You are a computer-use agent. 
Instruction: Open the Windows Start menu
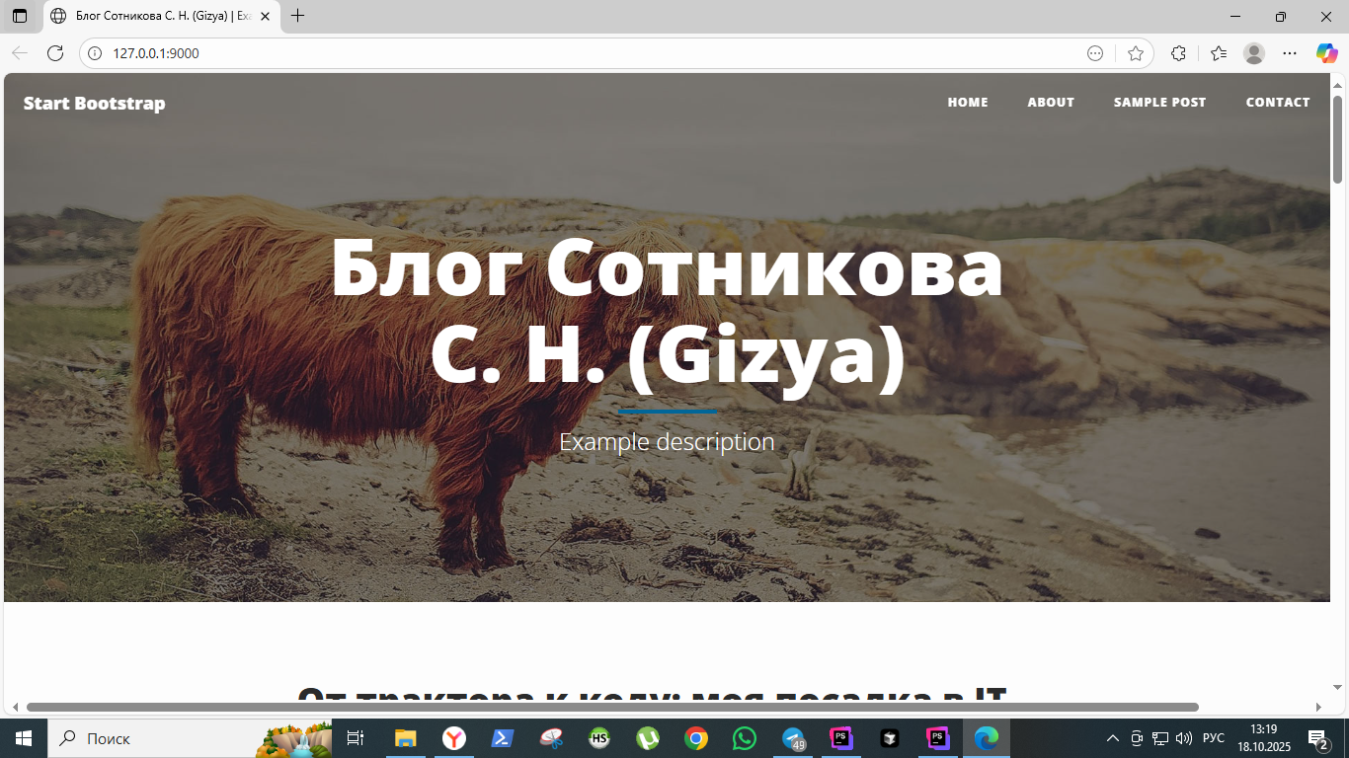point(24,738)
